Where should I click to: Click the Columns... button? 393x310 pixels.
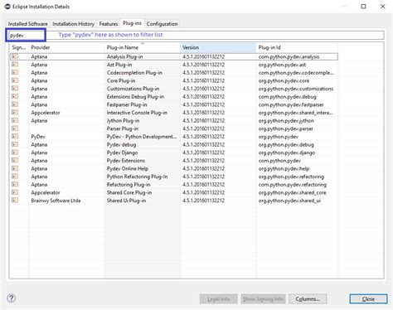308,299
